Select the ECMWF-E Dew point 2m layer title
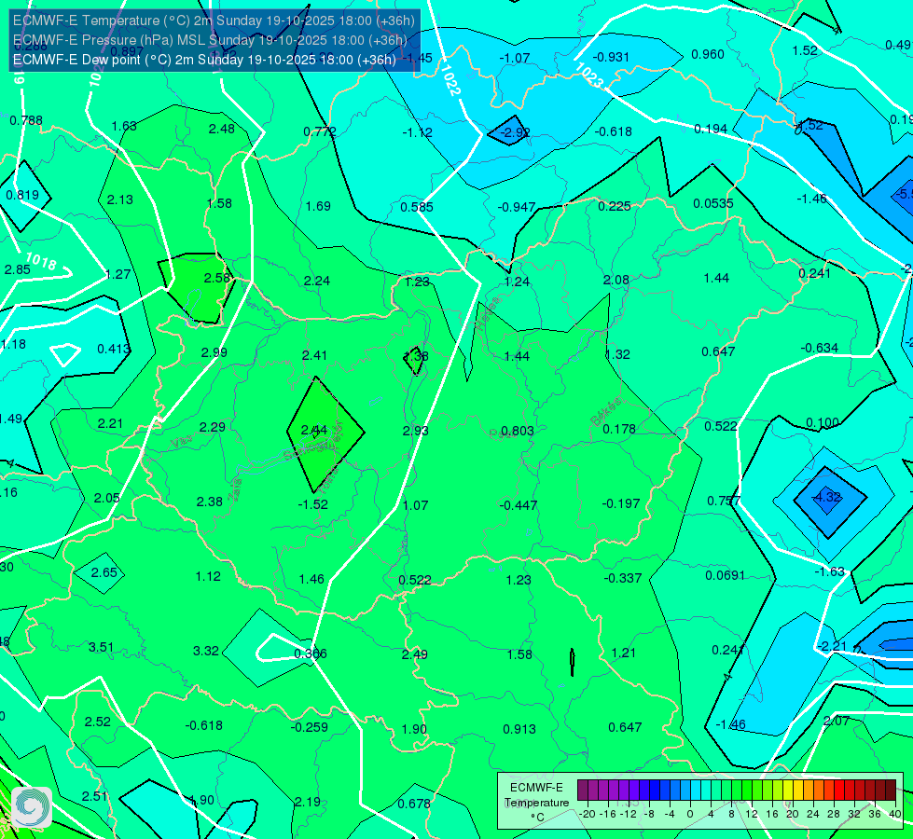 point(204,60)
